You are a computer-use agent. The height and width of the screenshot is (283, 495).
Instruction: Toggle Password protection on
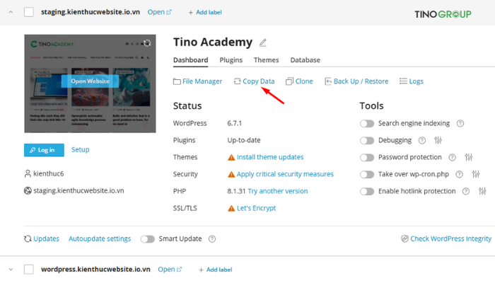(x=367, y=157)
